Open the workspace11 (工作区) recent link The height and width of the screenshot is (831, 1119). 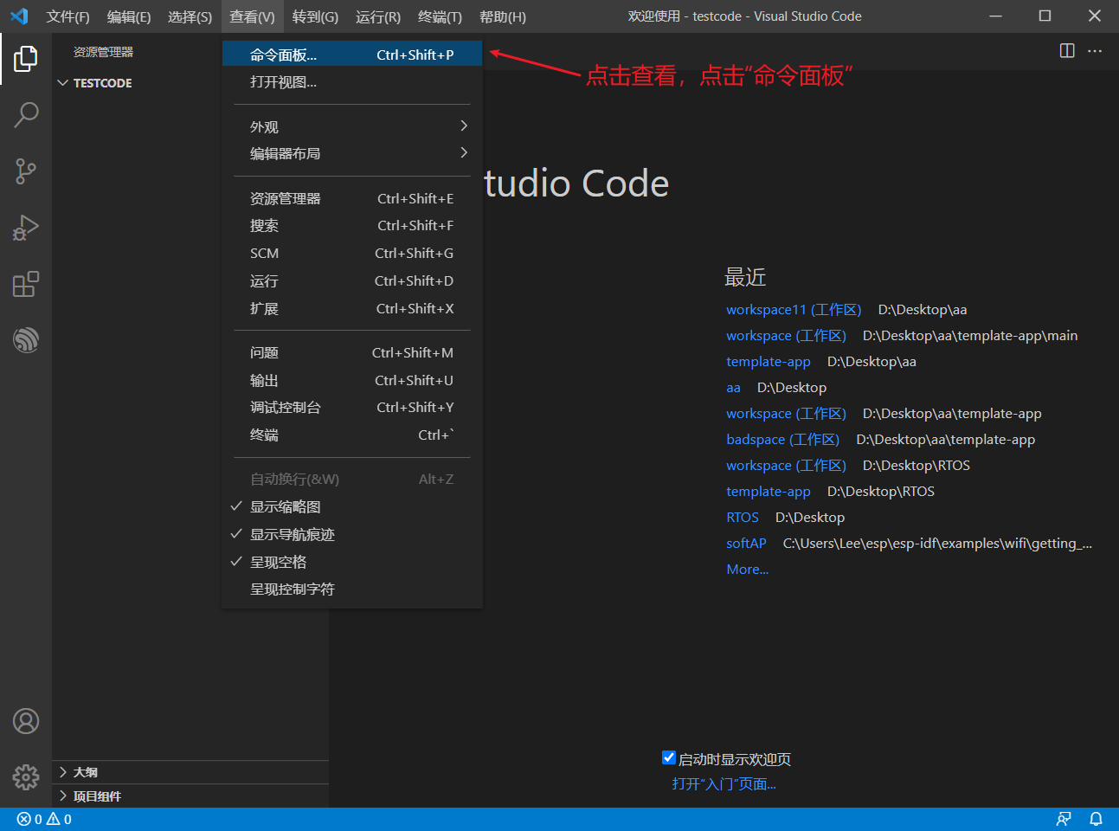point(793,309)
